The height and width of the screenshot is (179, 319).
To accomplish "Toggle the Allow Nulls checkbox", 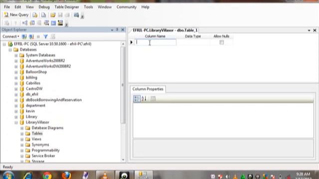I will [x=221, y=42].
